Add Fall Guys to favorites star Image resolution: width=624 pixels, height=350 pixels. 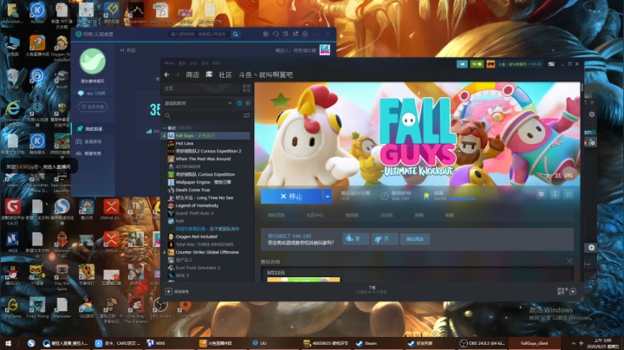569,194
